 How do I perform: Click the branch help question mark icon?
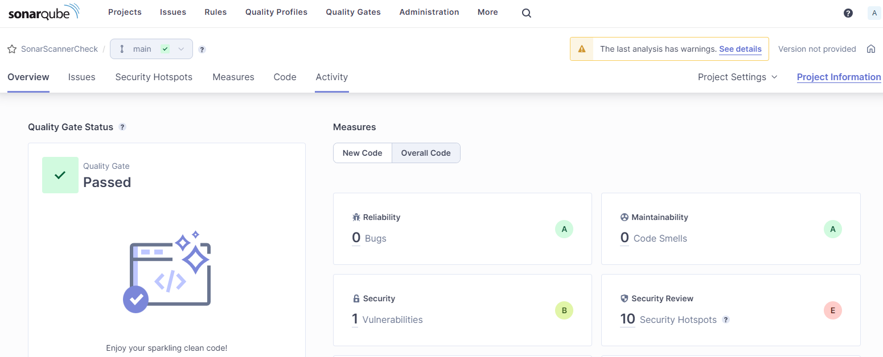tap(202, 49)
